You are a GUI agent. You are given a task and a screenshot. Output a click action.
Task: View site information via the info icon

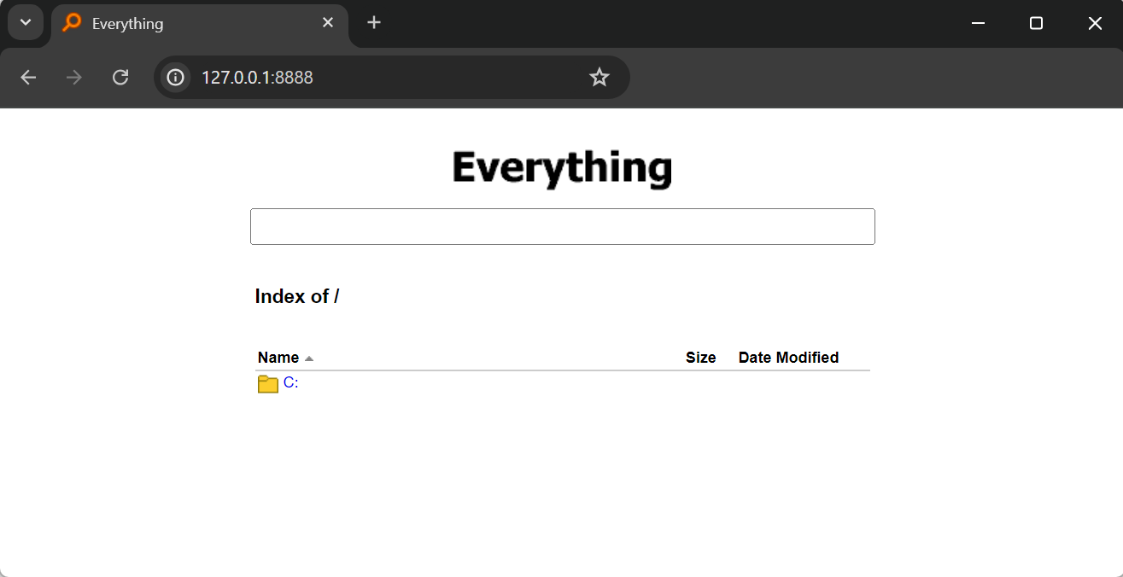[x=176, y=78]
